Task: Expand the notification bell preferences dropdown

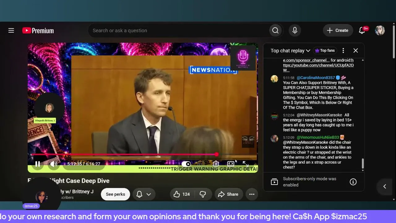Action: click(144, 194)
